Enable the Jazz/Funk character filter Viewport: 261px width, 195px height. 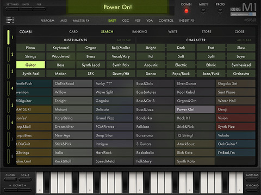pos(211,74)
